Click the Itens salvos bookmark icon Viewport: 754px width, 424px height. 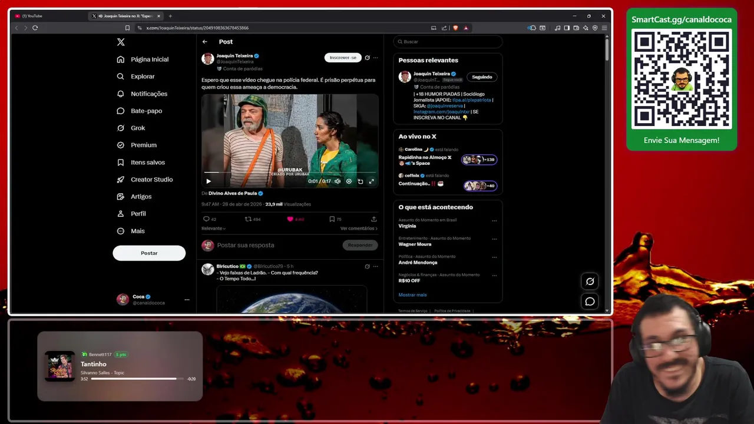click(x=121, y=162)
